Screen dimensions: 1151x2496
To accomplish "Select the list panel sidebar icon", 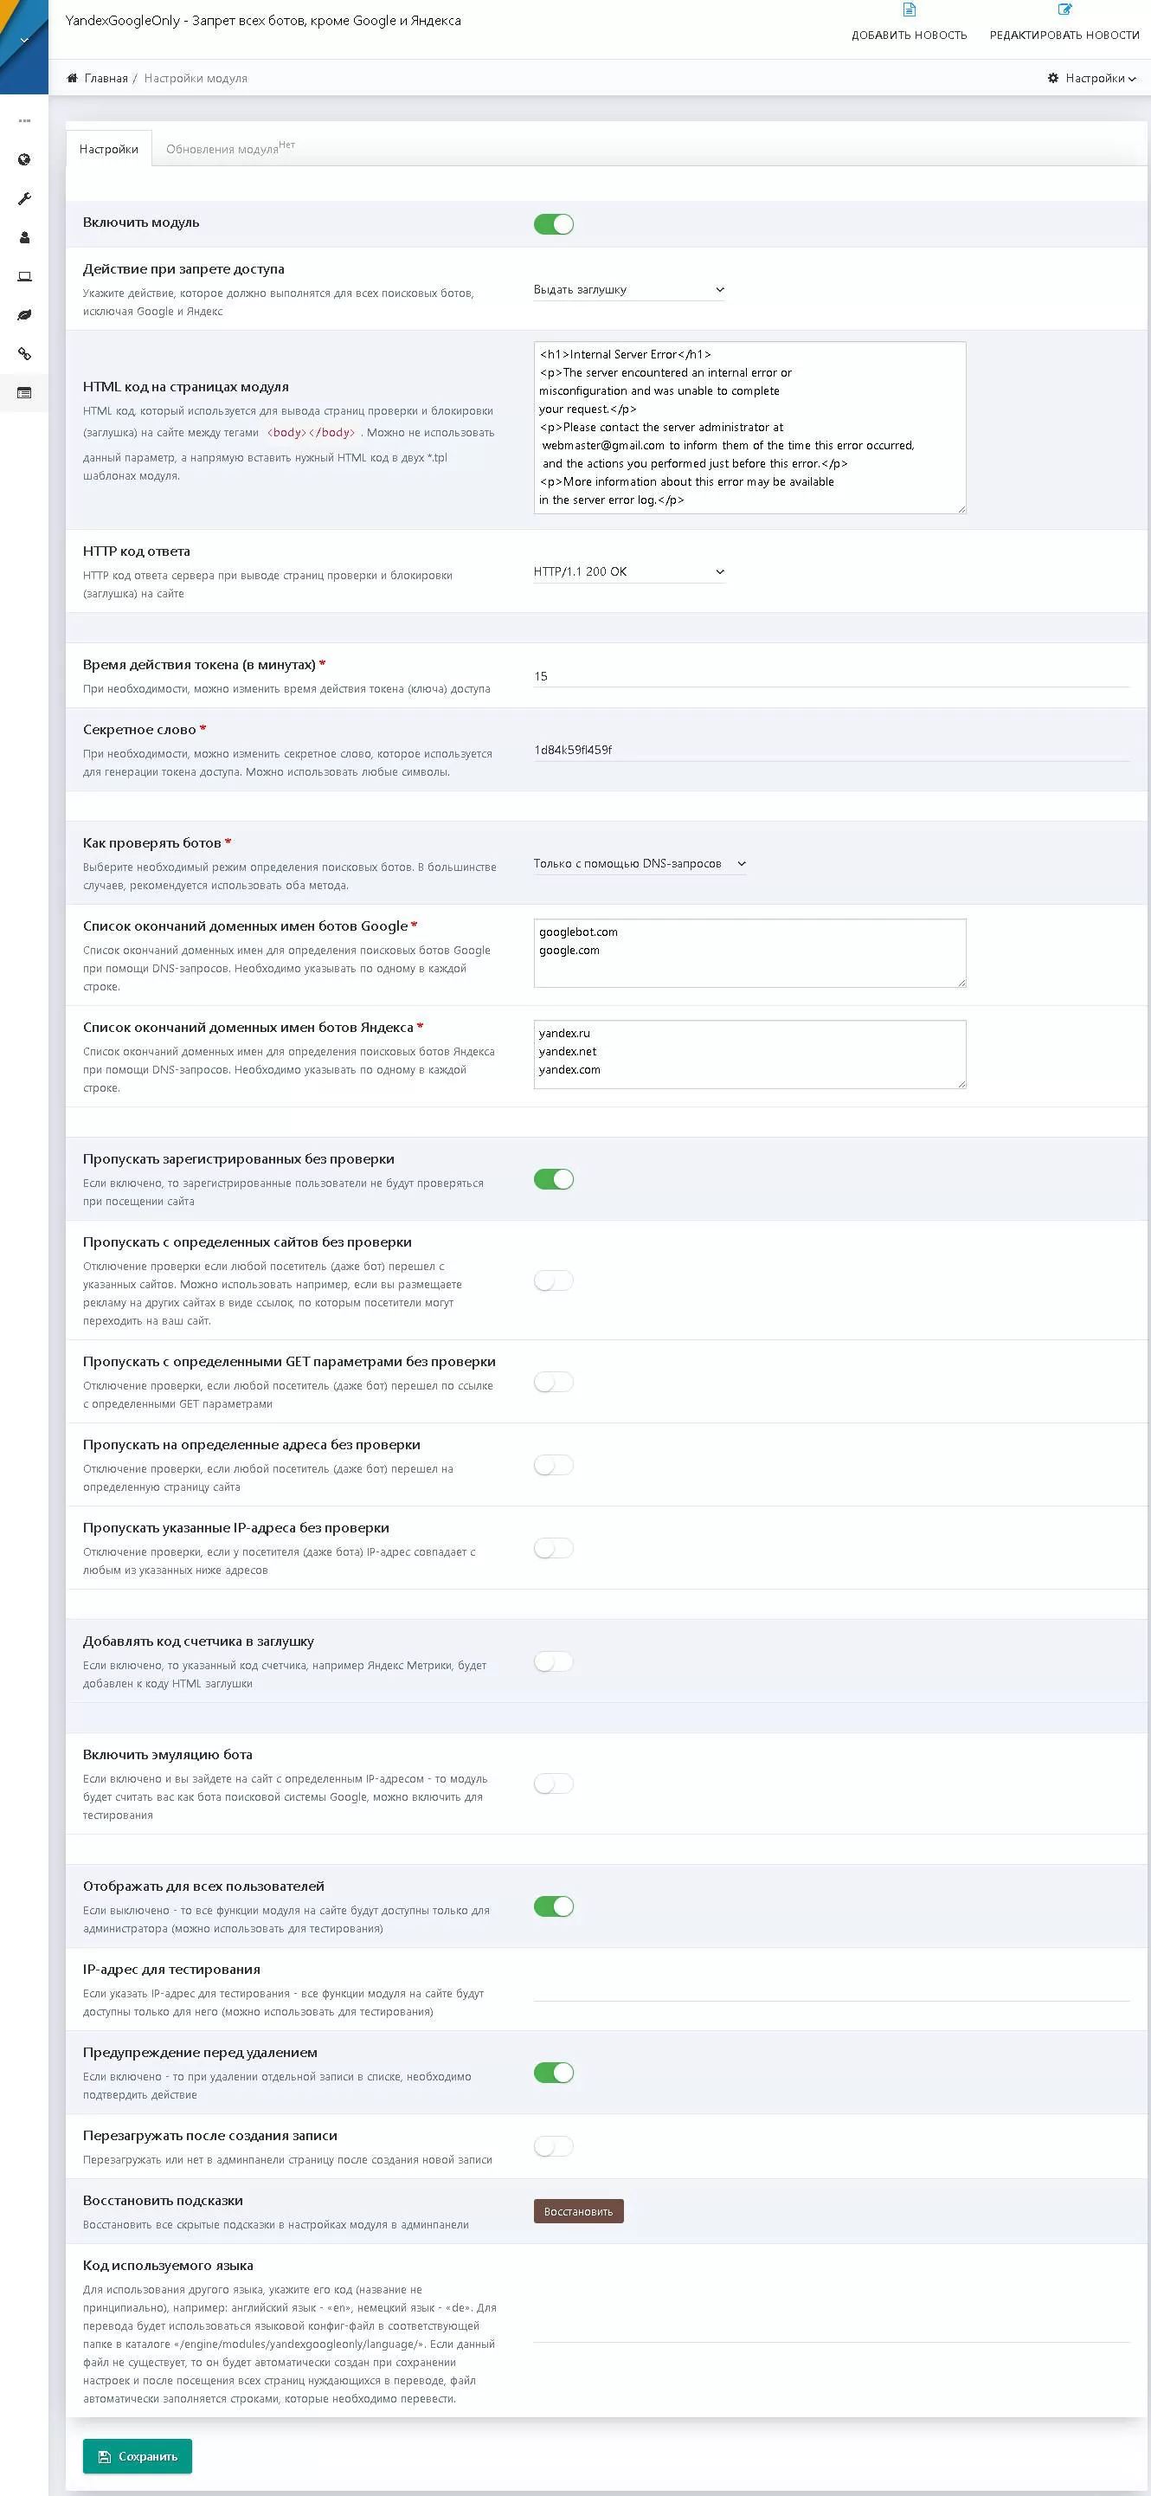I will pyautogui.click(x=24, y=392).
